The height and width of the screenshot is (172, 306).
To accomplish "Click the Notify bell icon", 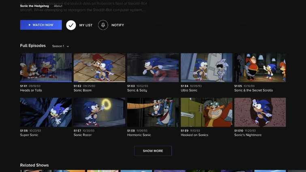I will tap(103, 25).
